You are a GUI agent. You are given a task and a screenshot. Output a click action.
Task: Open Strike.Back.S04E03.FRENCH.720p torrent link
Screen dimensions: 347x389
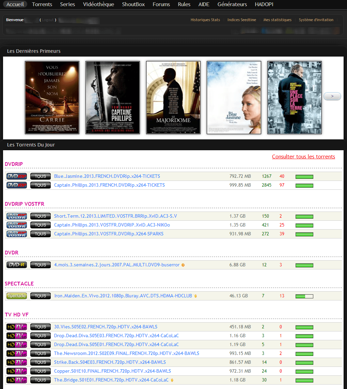(x=110, y=362)
